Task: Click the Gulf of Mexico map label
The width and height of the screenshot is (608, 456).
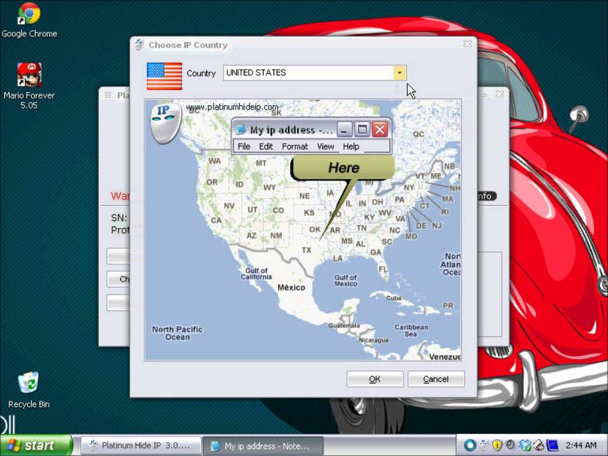Action: (346, 281)
